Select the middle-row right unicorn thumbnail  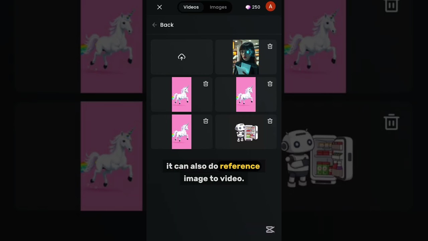tap(246, 94)
